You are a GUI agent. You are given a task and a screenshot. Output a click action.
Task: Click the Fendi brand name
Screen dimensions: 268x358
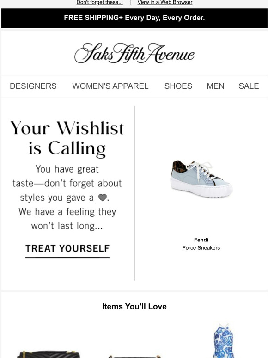click(201, 240)
